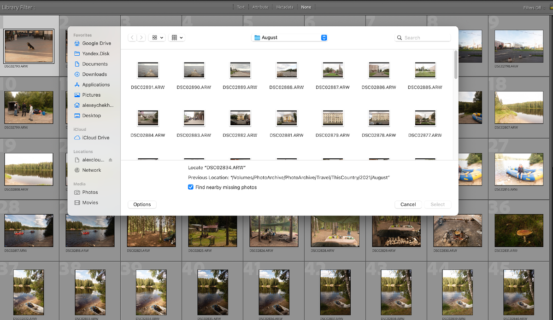Choose None in Library Filter bar
The width and height of the screenshot is (553, 320).
tap(306, 7)
